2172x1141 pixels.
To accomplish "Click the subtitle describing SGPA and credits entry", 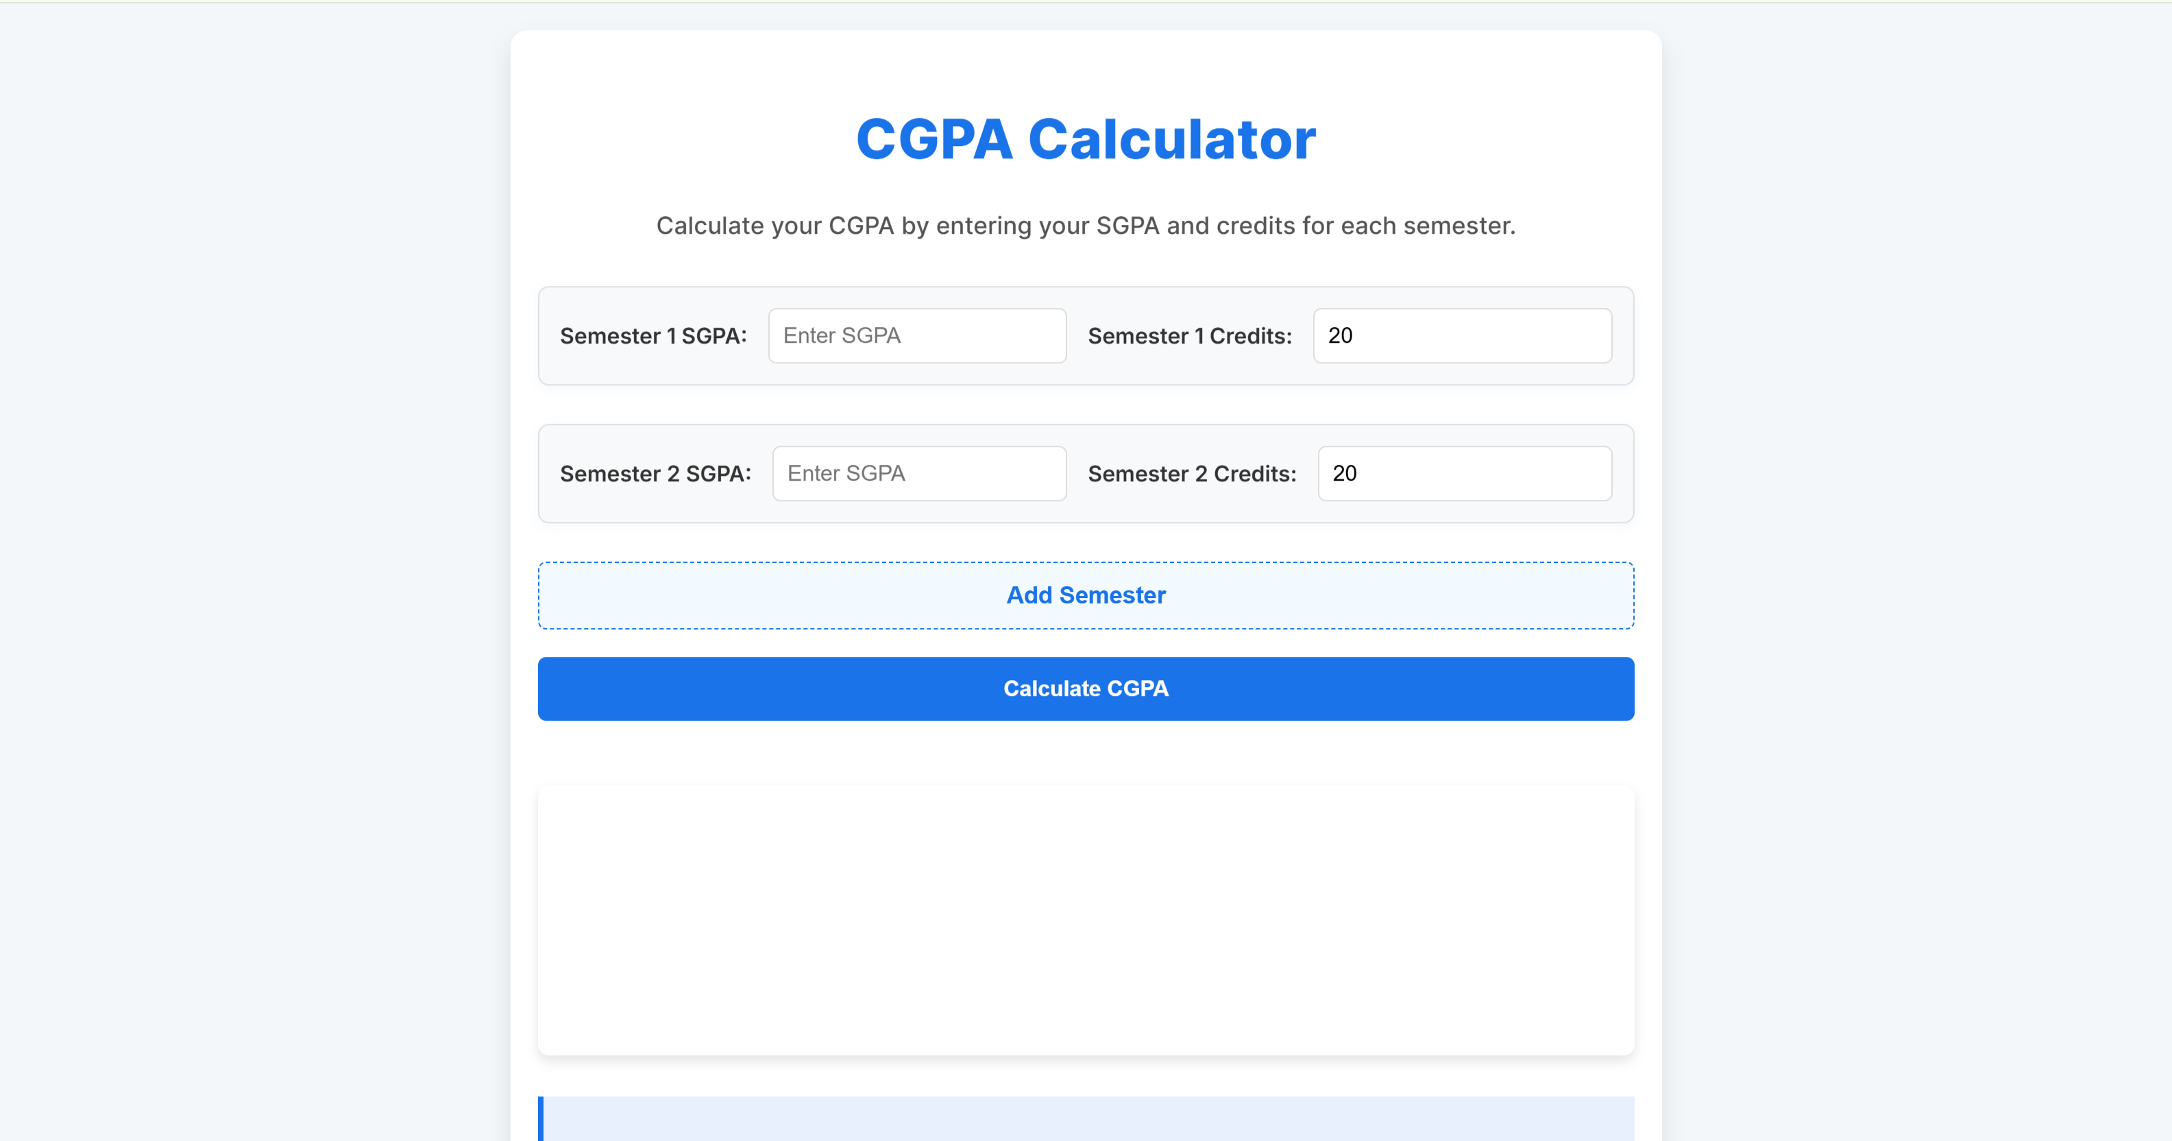I will click(1085, 226).
